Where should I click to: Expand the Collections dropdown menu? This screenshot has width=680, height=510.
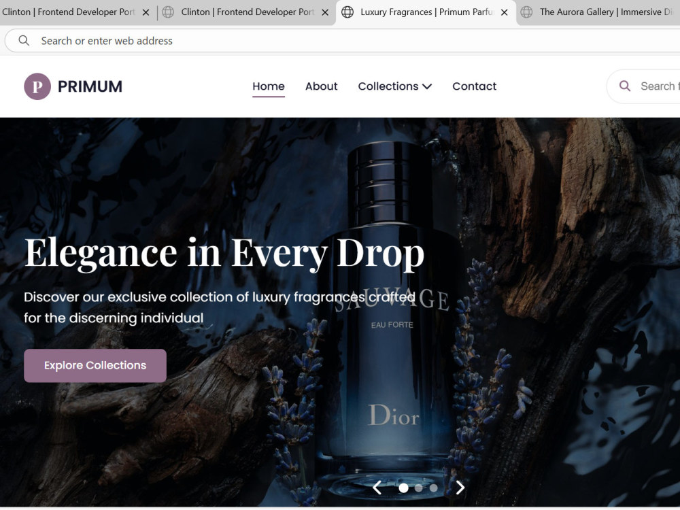[x=394, y=86]
